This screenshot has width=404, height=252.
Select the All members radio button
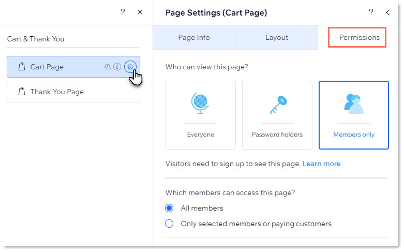click(169, 208)
